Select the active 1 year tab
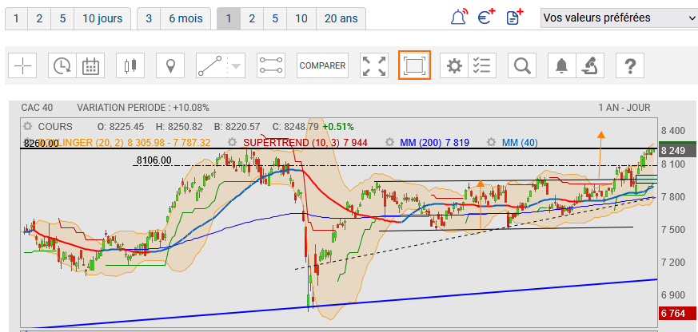Viewport: 698px width, 332px height. coord(229,18)
